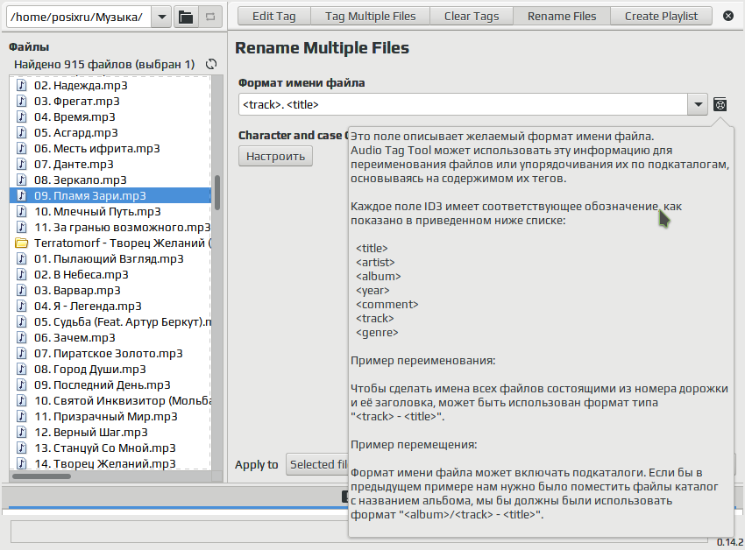Select the file 14. Творец Желаний.mp3
The height and width of the screenshot is (550, 745).
[110, 463]
